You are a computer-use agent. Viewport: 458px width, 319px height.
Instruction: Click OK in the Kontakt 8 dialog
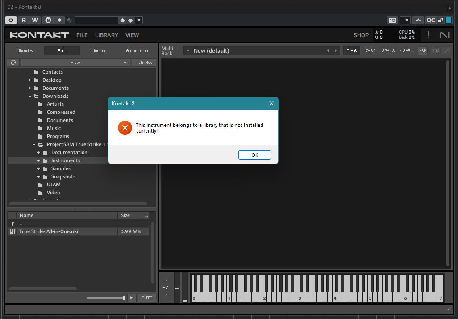point(254,155)
